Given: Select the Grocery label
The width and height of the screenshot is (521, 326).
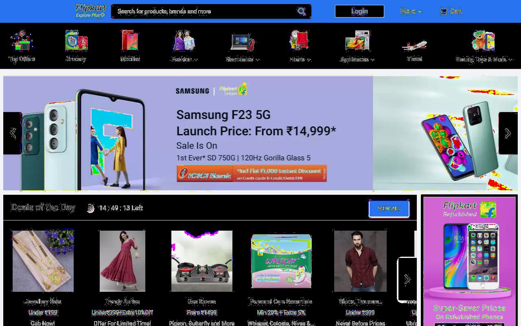Looking at the screenshot, I should tap(76, 59).
